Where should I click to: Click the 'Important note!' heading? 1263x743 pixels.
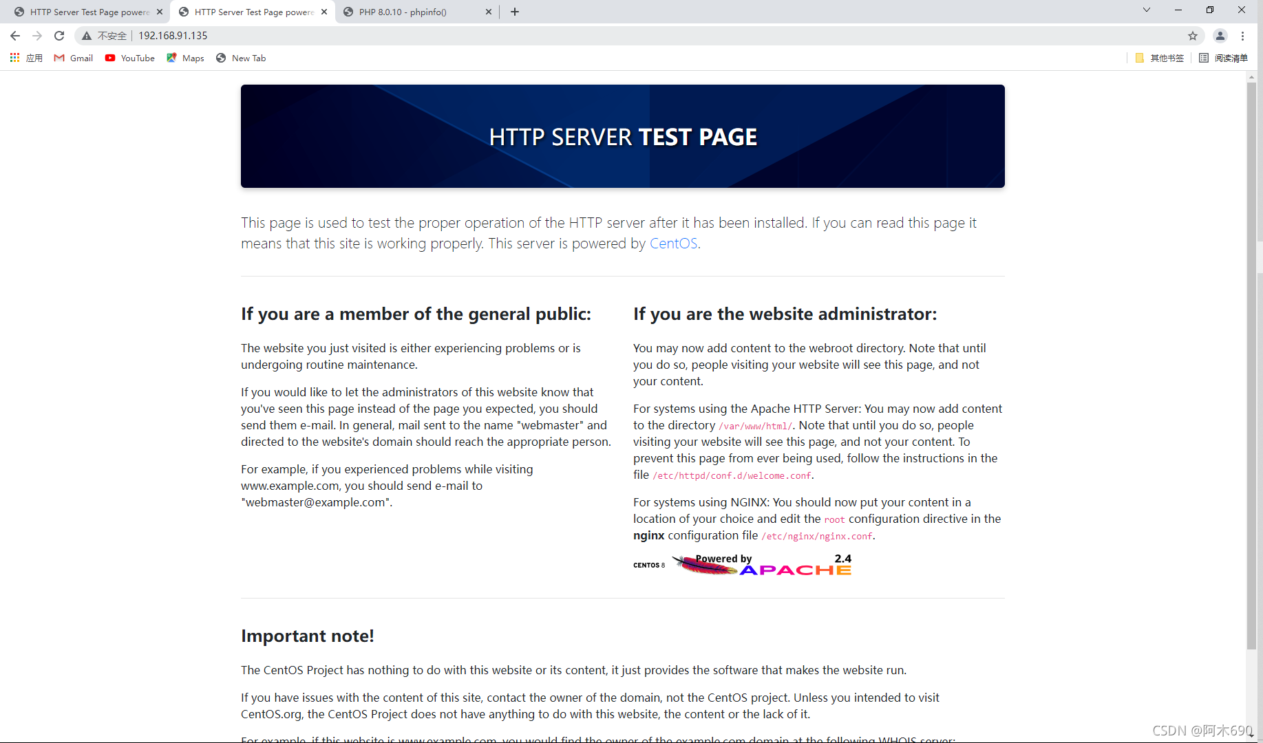coord(308,636)
